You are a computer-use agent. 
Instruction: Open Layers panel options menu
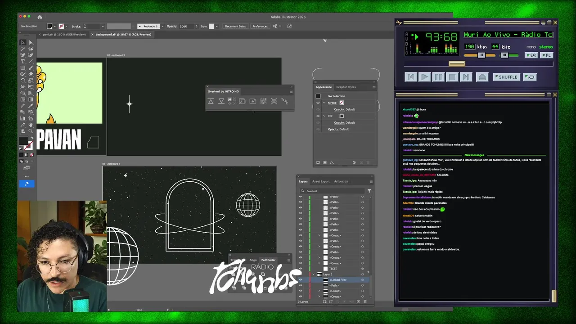coord(371,181)
